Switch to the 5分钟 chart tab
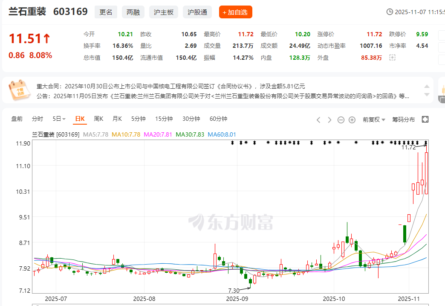 pyautogui.click(x=139, y=119)
